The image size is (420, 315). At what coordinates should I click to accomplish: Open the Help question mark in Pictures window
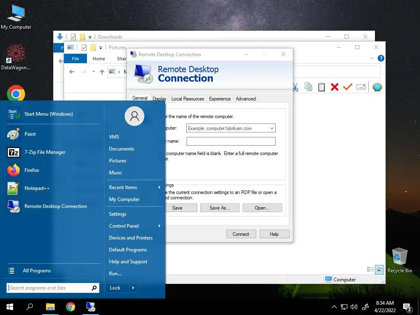pos(381,58)
